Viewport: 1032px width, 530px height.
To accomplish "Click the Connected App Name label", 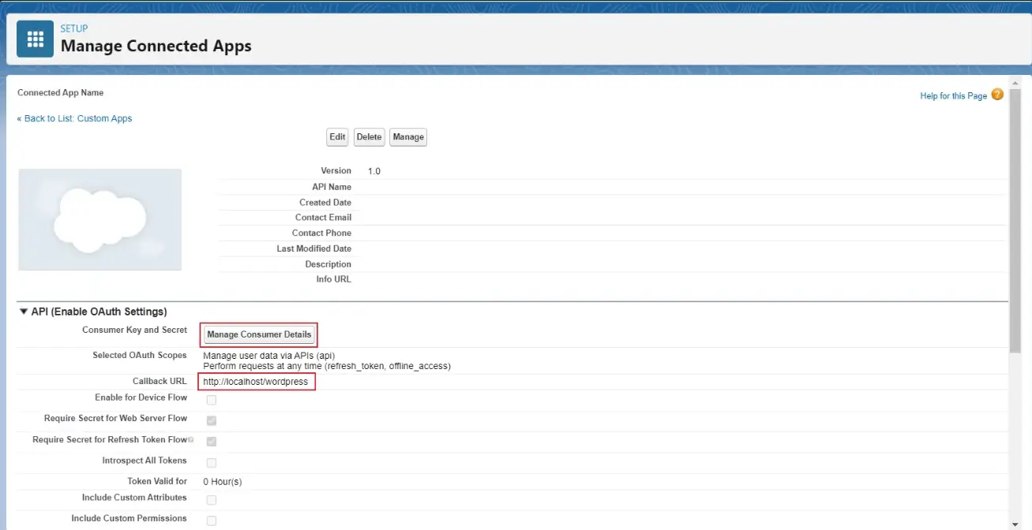I will click(61, 92).
